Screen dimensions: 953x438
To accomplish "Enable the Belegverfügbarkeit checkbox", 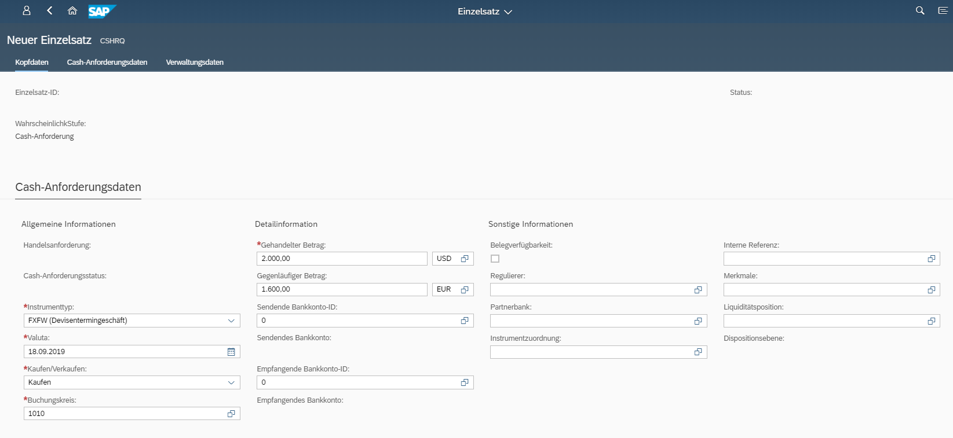I will (495, 259).
